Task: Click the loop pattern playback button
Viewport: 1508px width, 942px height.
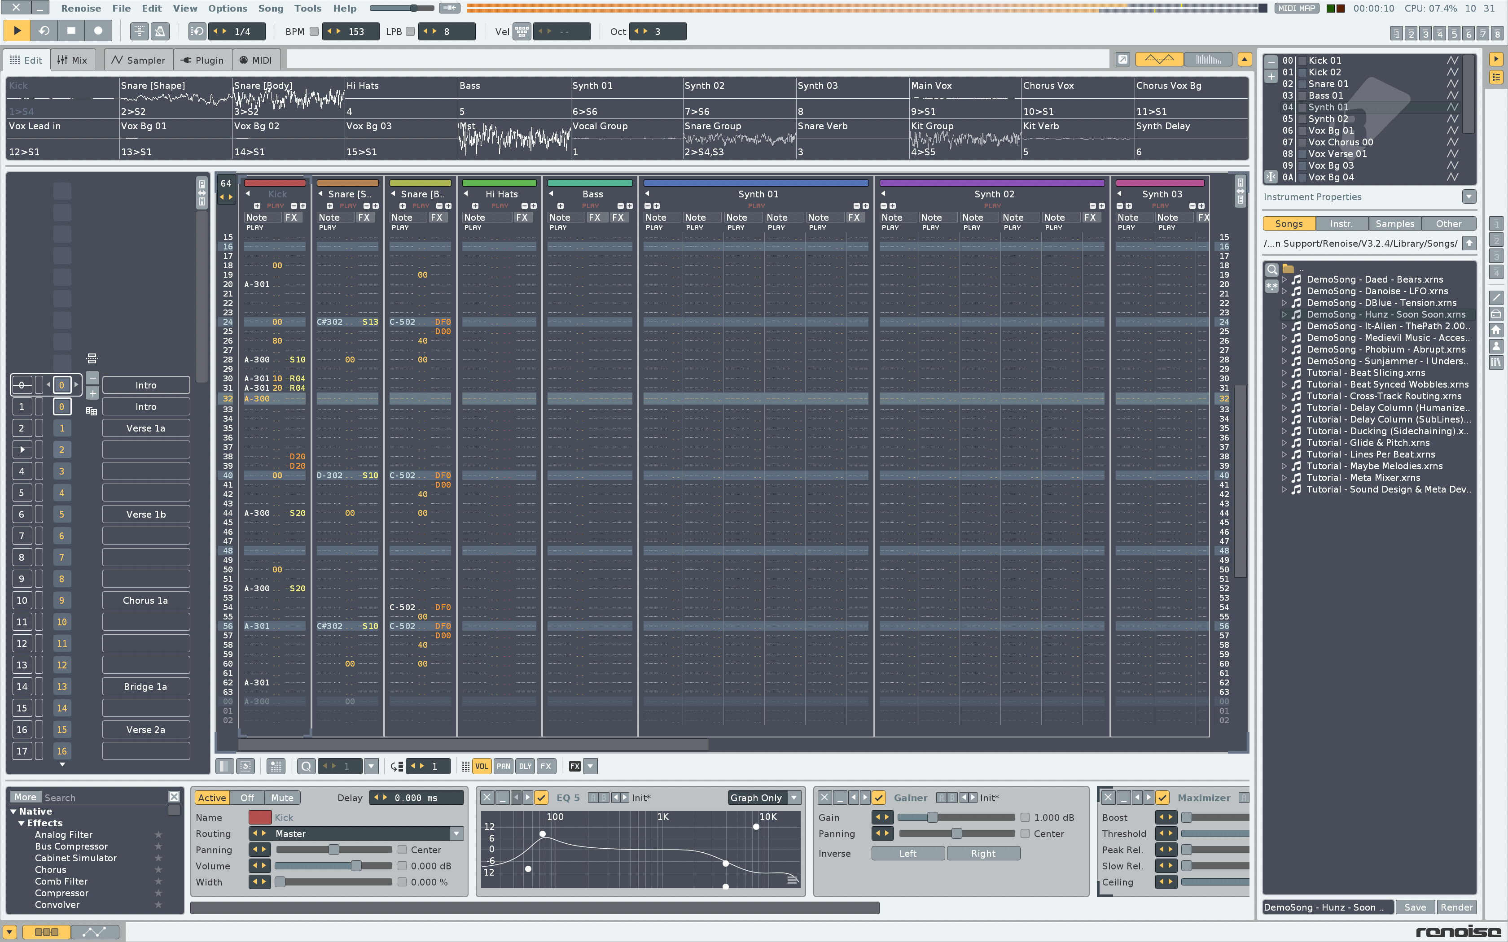Action: coord(44,31)
